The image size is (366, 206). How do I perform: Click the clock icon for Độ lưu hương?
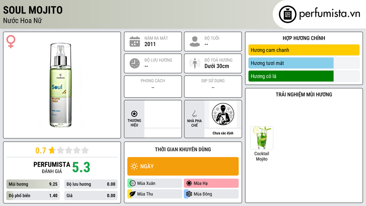point(135,64)
